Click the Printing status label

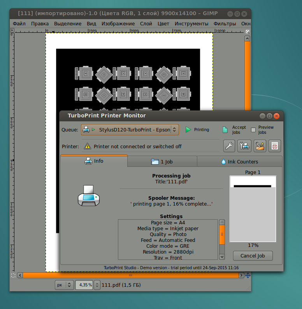[x=202, y=130]
